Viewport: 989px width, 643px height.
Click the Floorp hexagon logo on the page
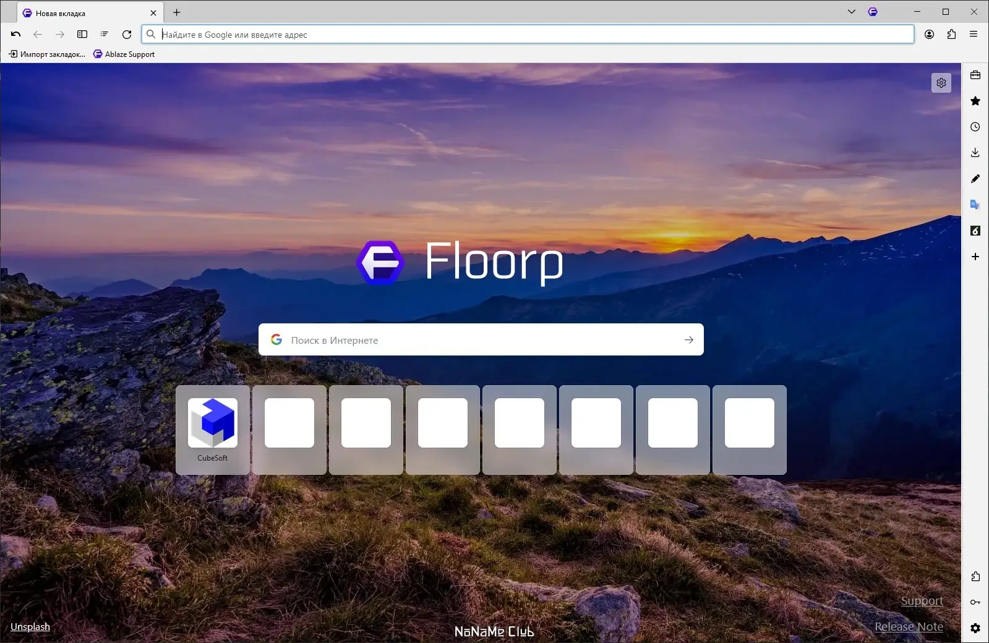coord(380,262)
